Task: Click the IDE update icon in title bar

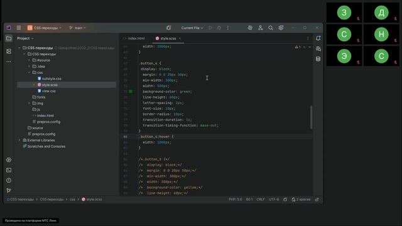Action: point(168,28)
